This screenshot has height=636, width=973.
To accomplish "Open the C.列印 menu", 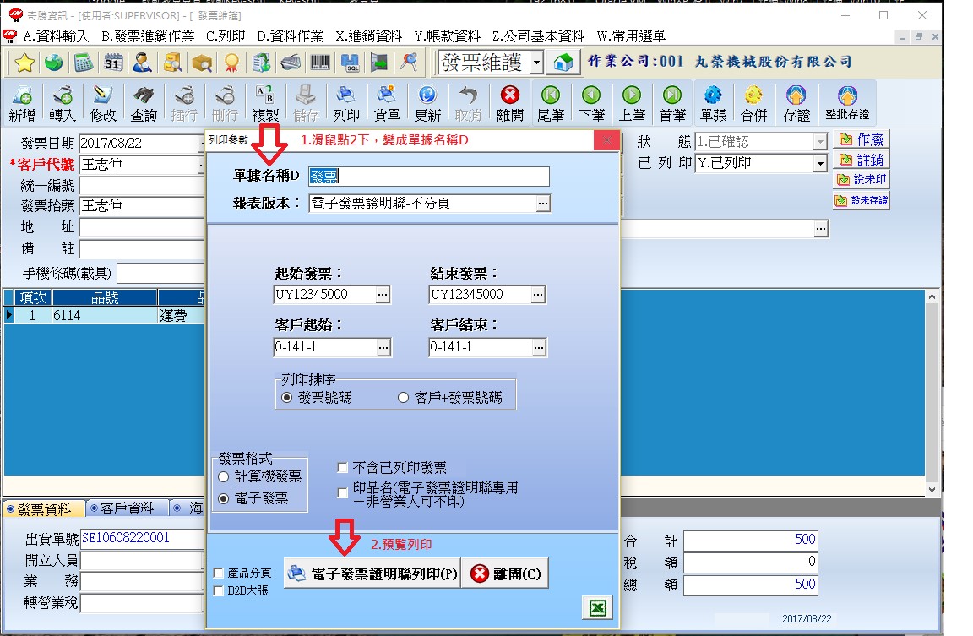I will [x=224, y=36].
